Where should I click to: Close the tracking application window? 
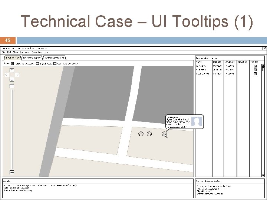click(265, 48)
